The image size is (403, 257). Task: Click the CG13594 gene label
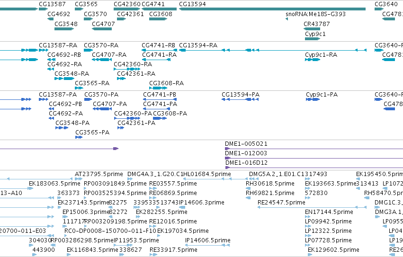pos(192,4)
